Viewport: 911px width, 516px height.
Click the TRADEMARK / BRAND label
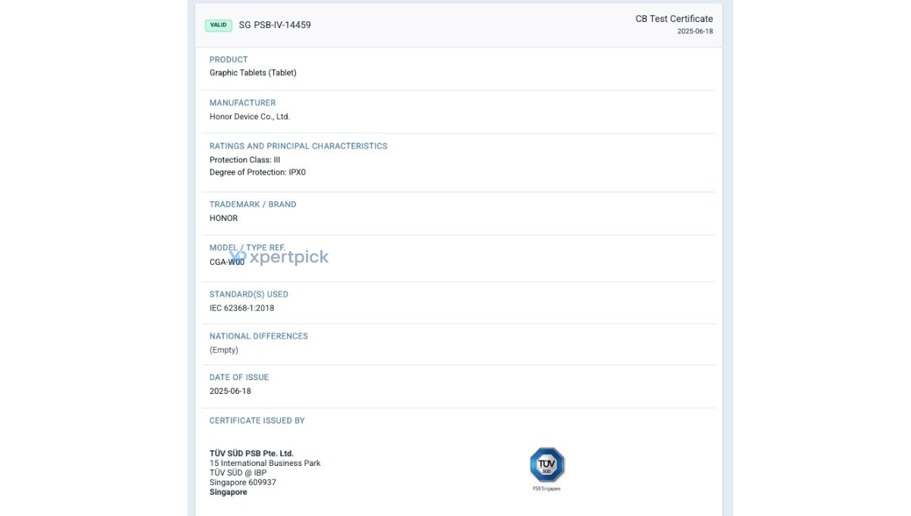[x=253, y=204]
